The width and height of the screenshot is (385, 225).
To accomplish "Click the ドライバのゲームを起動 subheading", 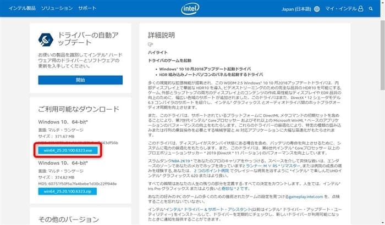I will [x=169, y=60].
